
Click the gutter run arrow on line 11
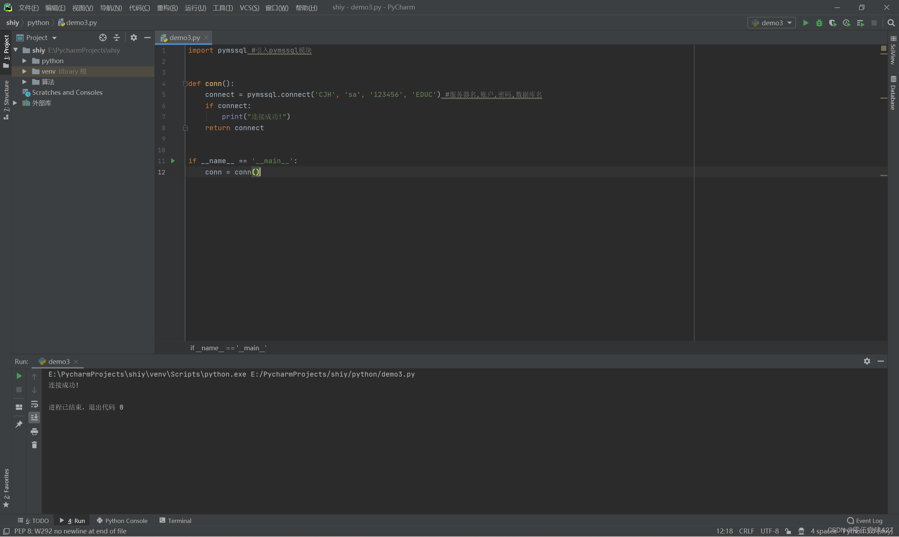coord(173,161)
